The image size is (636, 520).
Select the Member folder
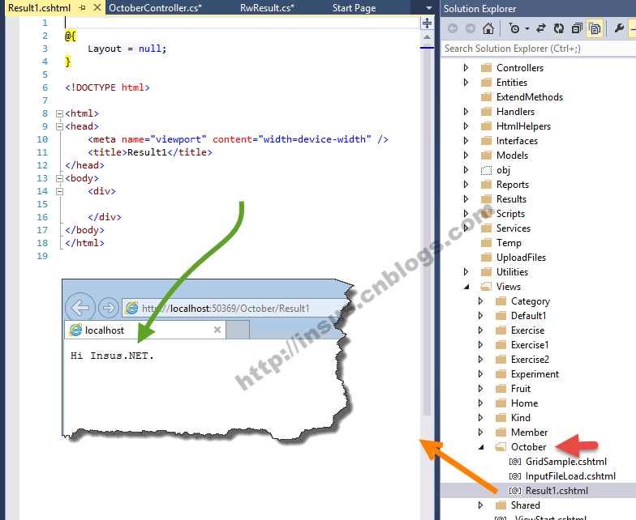[529, 433]
